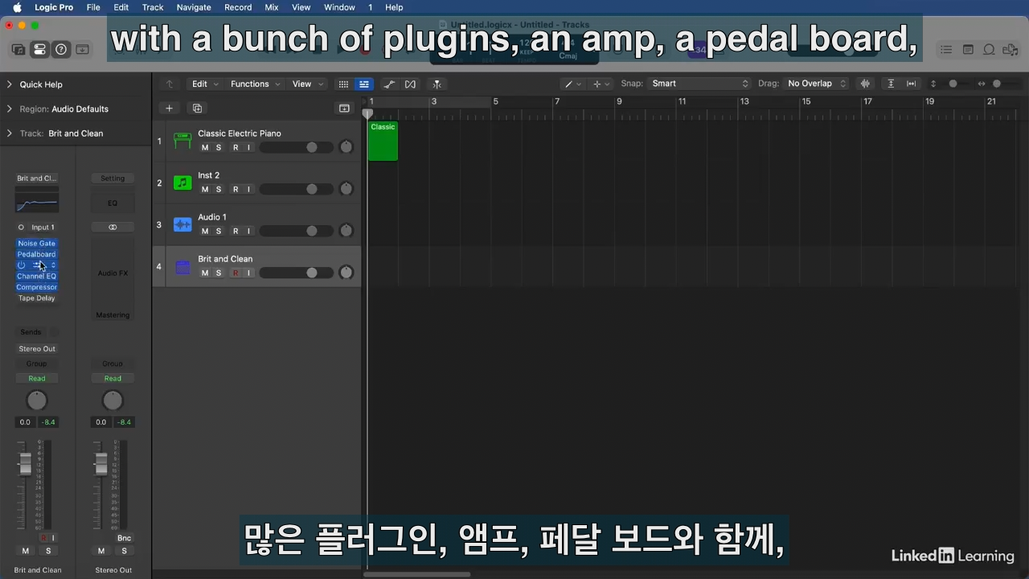
Task: Open the File menu
Action: 93,7
